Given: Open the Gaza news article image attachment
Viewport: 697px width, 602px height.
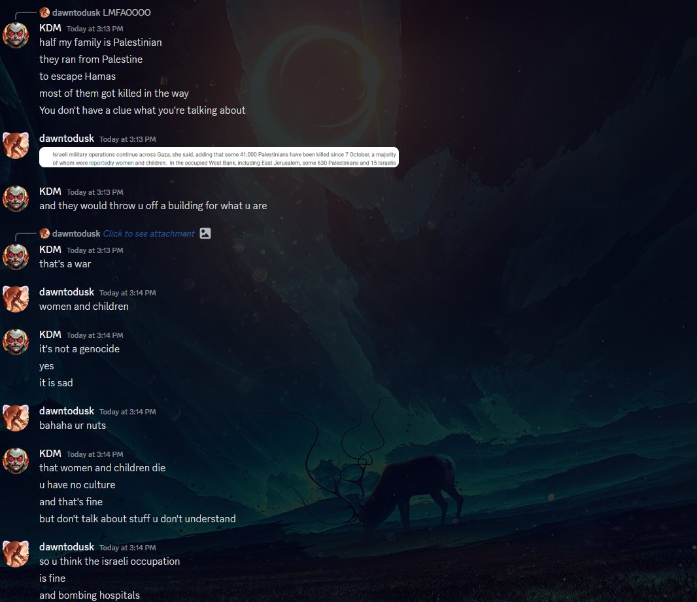Looking at the screenshot, I should click(x=218, y=158).
